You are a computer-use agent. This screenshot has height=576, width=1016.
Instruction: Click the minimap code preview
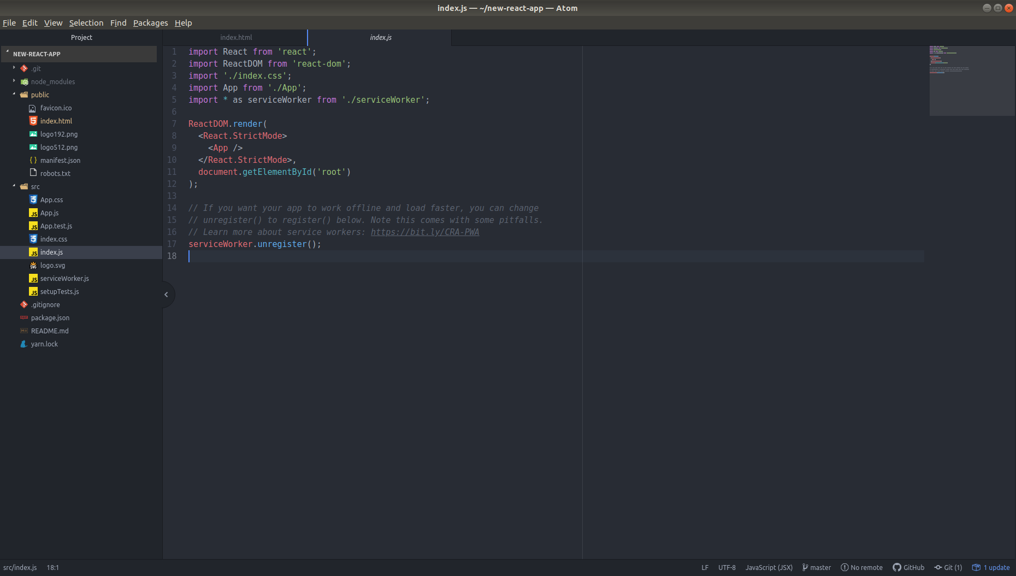click(972, 80)
